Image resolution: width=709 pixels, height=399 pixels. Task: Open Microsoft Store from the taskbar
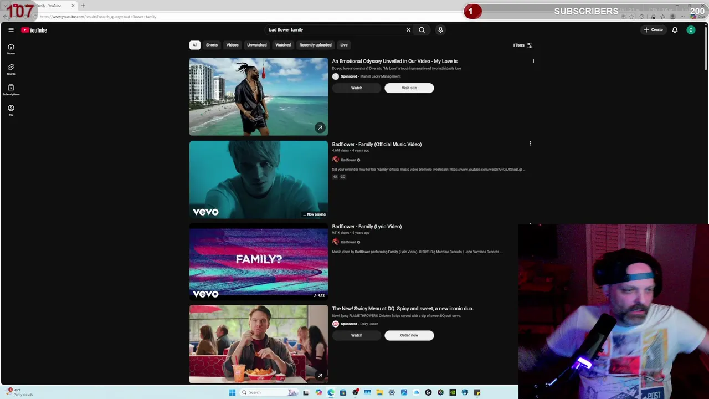pos(343,392)
